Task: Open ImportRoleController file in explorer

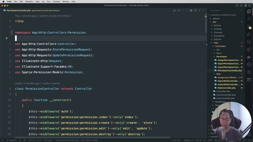Action: 228,84
